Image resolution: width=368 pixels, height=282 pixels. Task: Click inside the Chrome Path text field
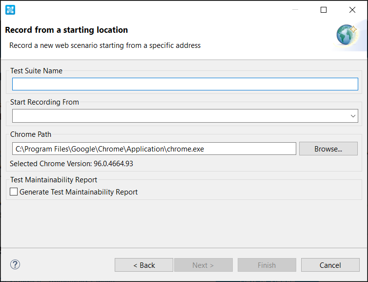154,149
